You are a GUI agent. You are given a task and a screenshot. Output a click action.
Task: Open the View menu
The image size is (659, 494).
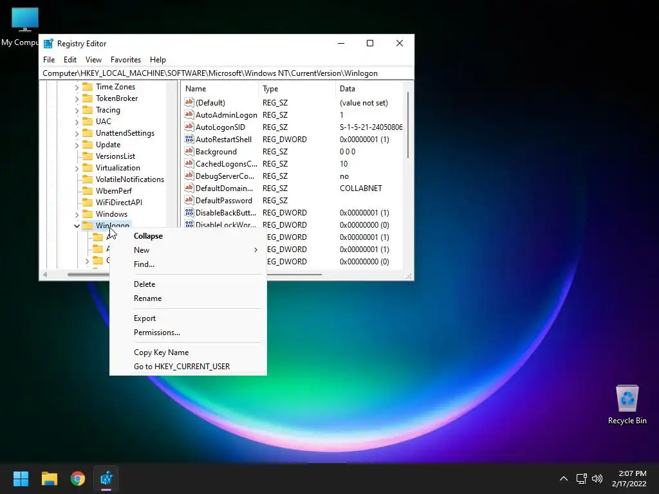tap(93, 60)
